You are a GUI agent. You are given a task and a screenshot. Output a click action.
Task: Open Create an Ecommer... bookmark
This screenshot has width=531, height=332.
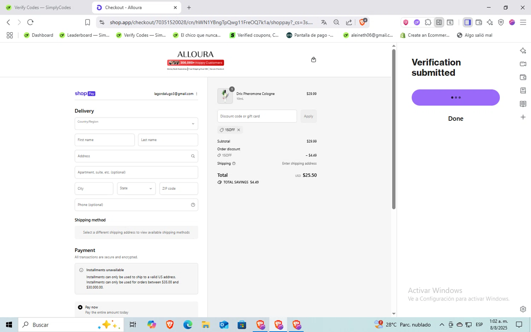point(424,35)
